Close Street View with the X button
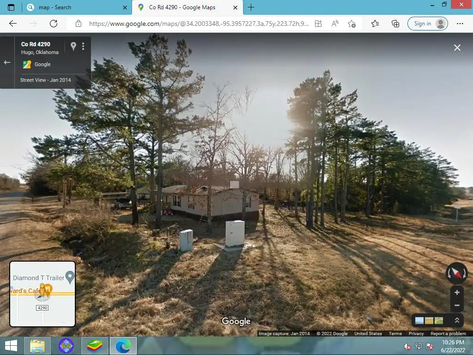Image resolution: width=473 pixels, height=355 pixels. [457, 48]
